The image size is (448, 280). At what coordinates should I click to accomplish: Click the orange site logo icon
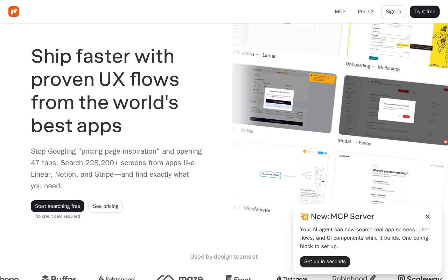(14, 12)
